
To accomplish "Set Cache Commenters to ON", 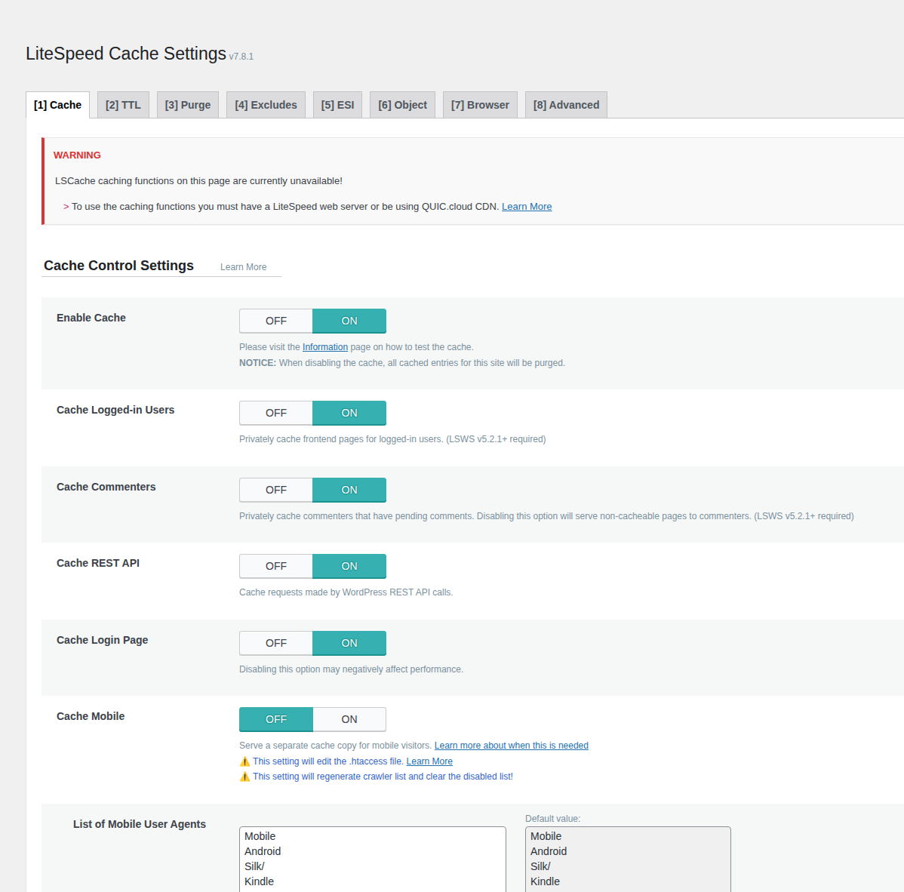I will (x=349, y=490).
